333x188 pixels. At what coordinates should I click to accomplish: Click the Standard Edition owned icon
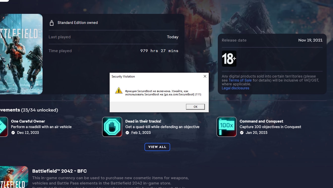point(52,23)
